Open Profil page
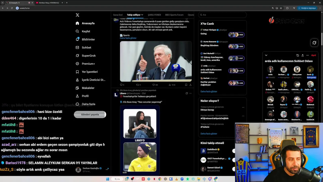Viewport: 323px width, 182px height. coord(82,96)
